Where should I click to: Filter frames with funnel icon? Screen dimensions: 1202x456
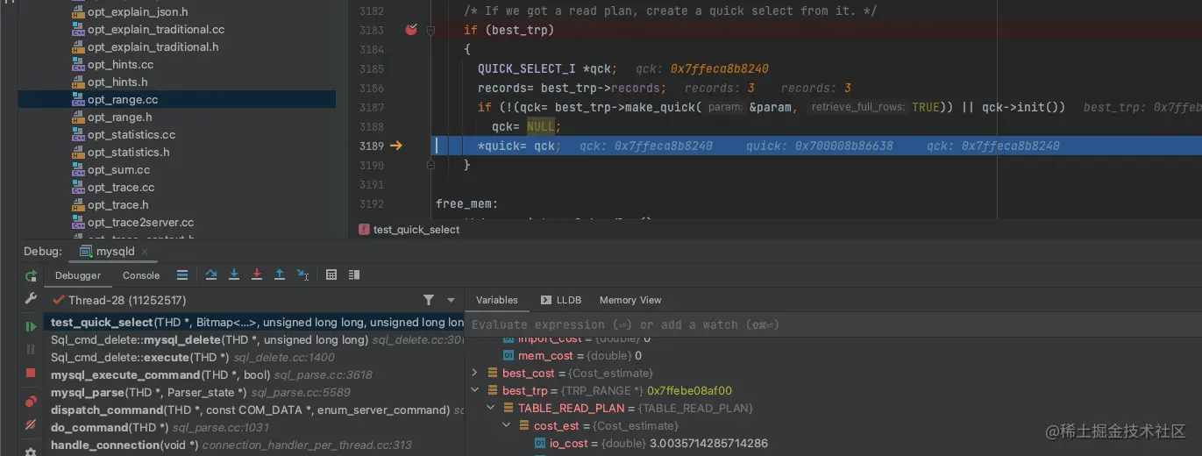tap(428, 300)
